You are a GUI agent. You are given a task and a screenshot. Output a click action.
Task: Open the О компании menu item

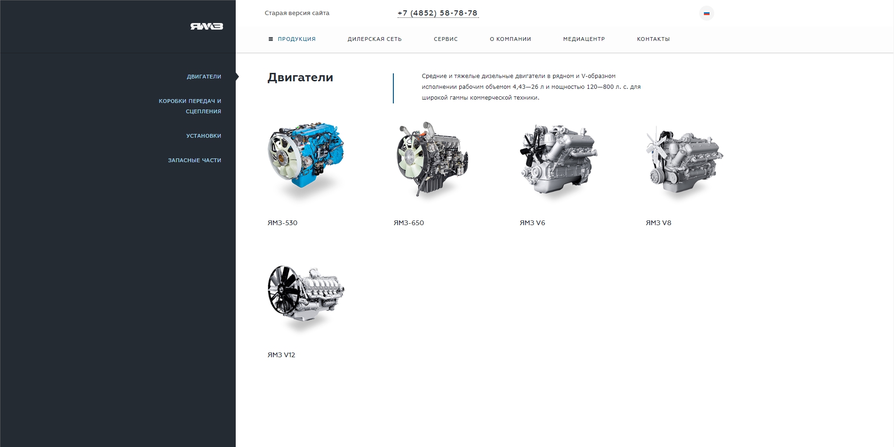[x=510, y=39]
